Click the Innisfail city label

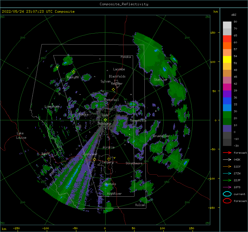point(112,100)
